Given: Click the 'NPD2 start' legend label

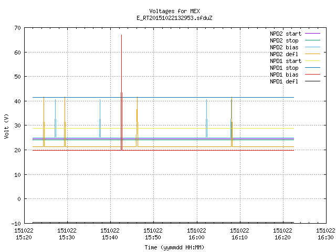Looking at the screenshot, I should tap(286, 34).
